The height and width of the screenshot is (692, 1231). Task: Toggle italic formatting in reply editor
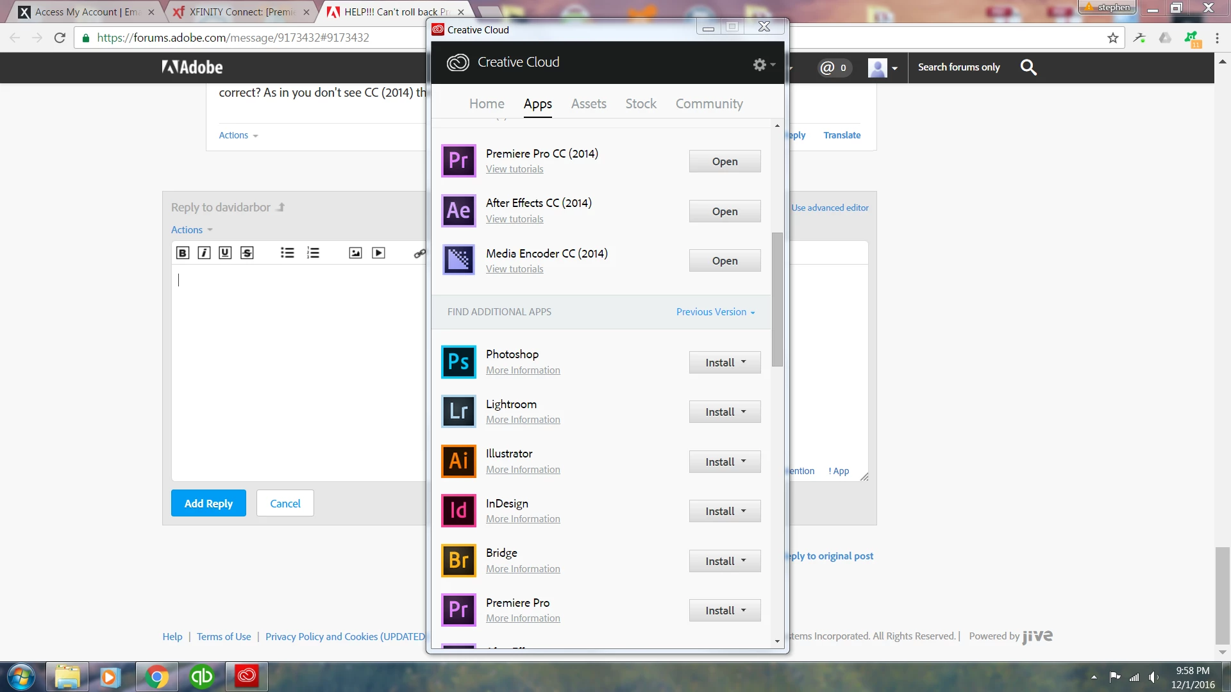204,253
